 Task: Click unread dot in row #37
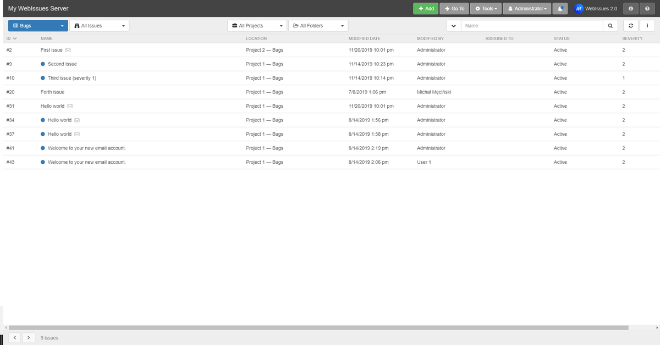pyautogui.click(x=43, y=134)
